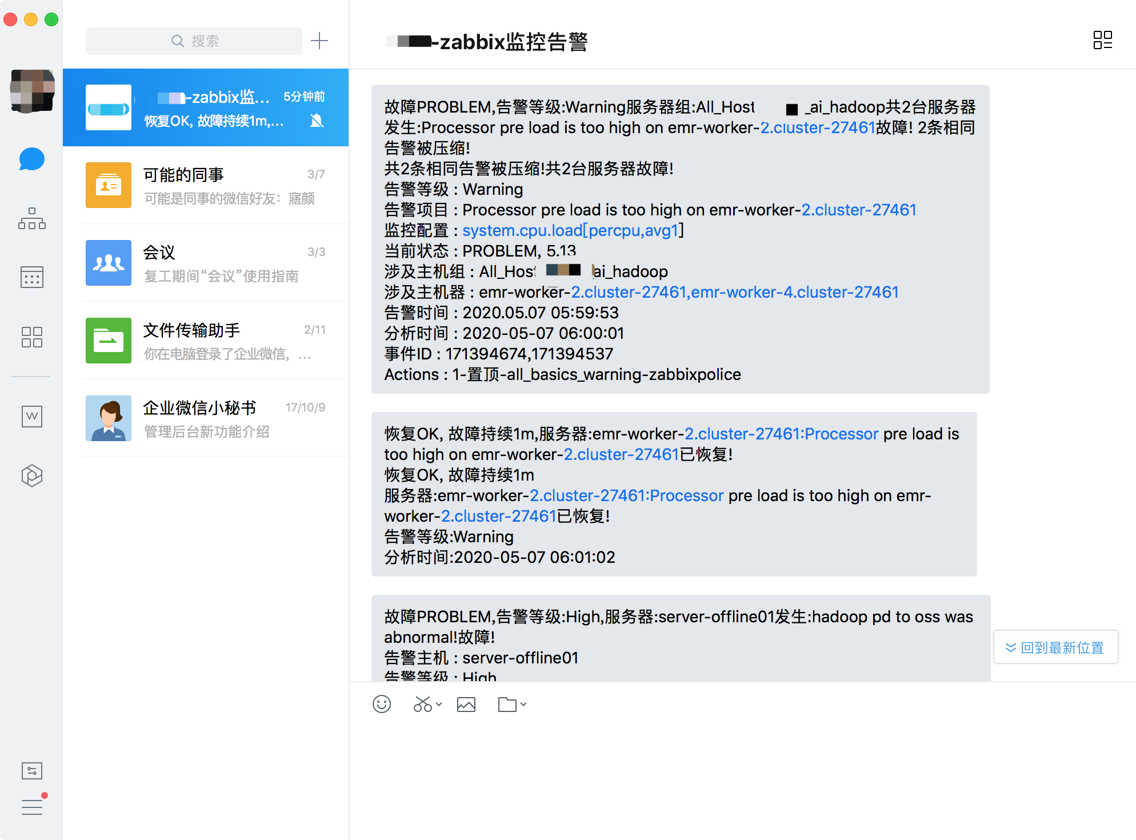Open the chat details icon at top right
The width and height of the screenshot is (1136, 840).
point(1102,40)
